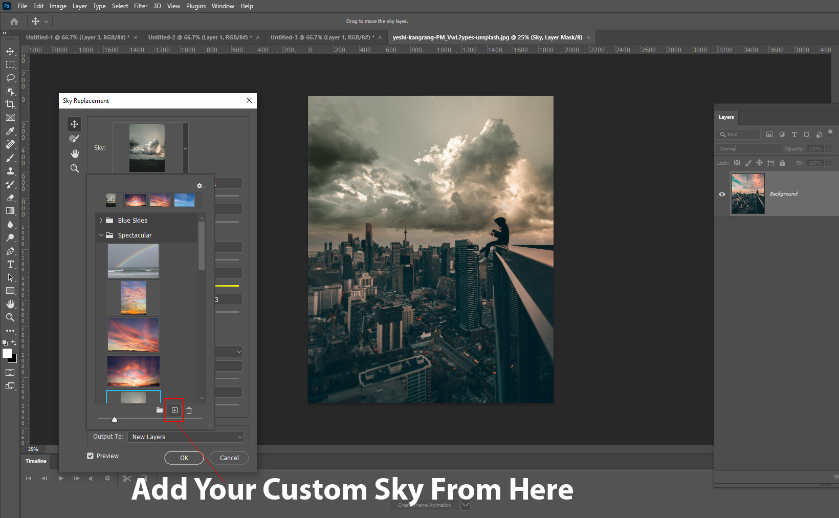
Task: Select the Sky Brush tool in dialog
Action: tap(74, 139)
